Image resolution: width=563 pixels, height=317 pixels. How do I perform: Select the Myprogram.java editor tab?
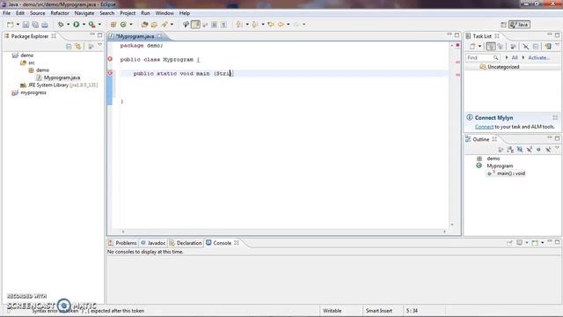pyautogui.click(x=135, y=36)
